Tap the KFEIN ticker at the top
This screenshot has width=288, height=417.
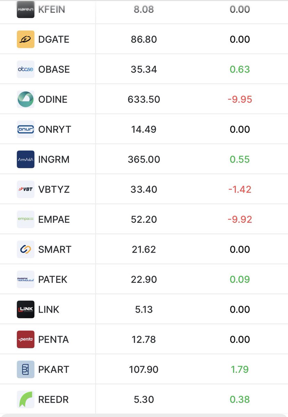point(51,9)
